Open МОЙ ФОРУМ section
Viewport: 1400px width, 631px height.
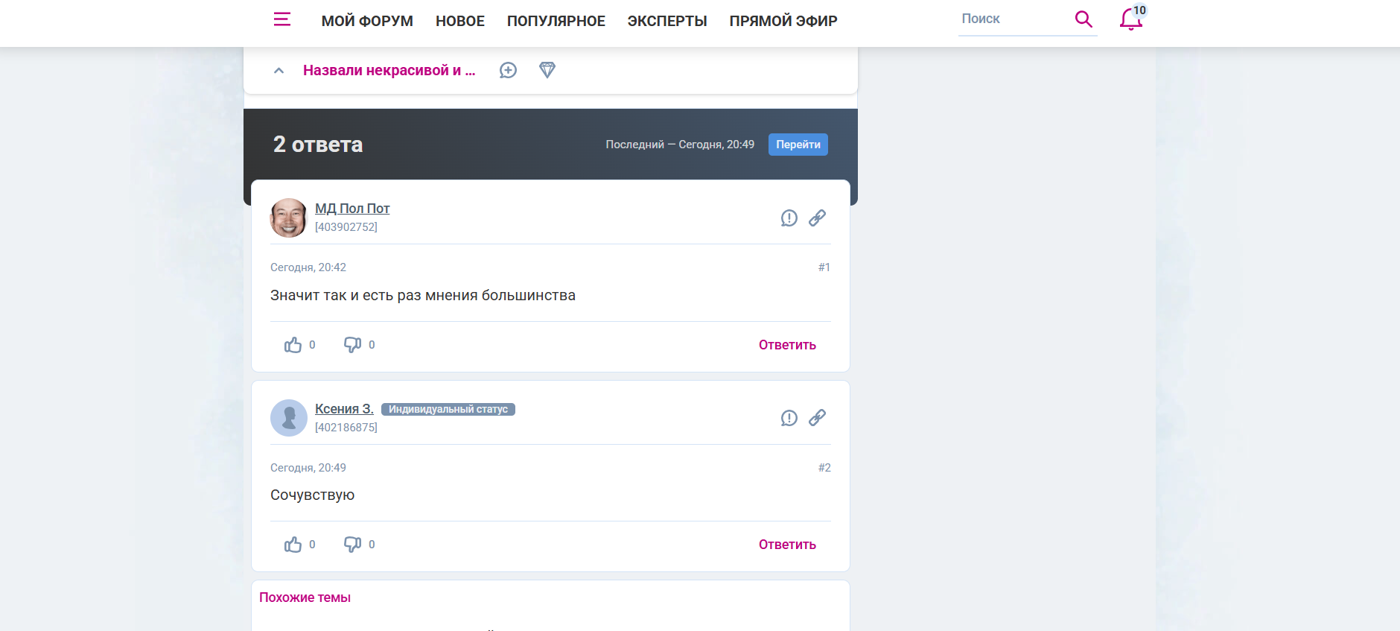pos(367,21)
